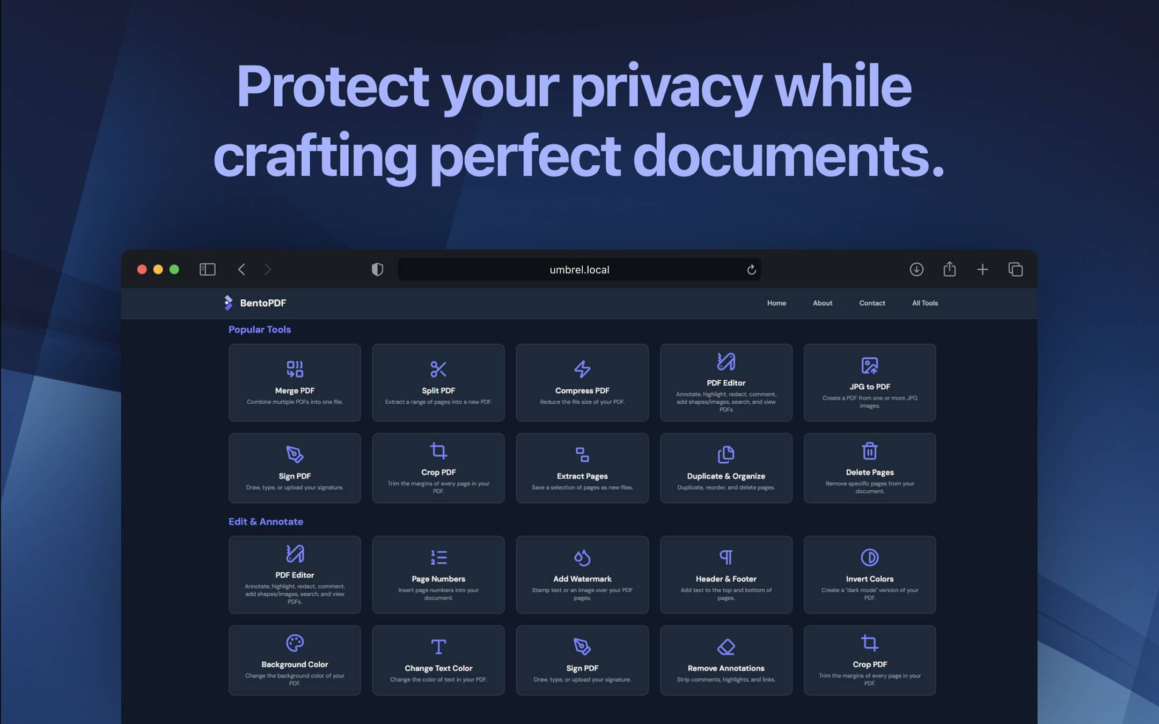Image resolution: width=1159 pixels, height=724 pixels.
Task: Select the Add Watermark droplet tool
Action: 582,574
